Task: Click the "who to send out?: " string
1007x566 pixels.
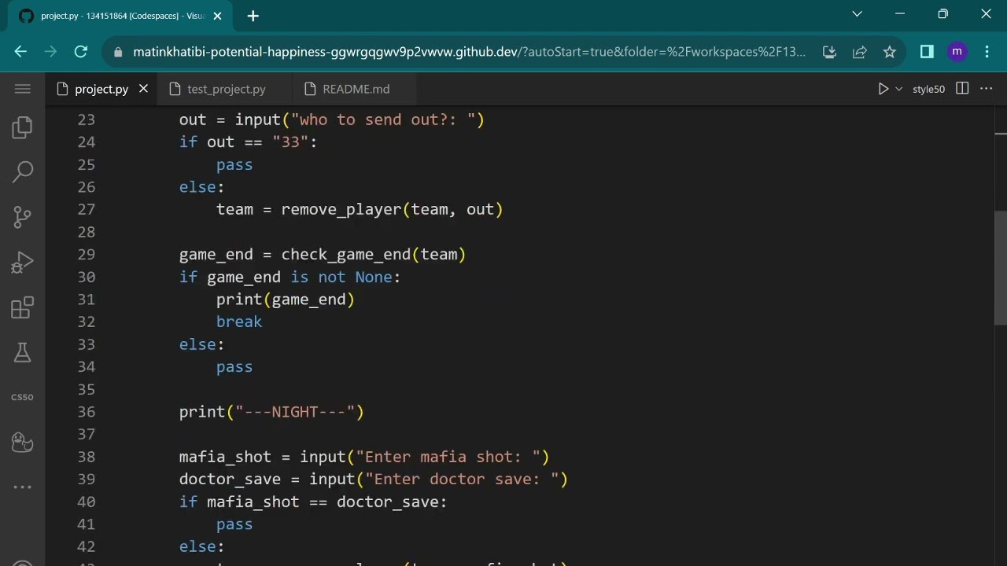Action: coord(383,119)
